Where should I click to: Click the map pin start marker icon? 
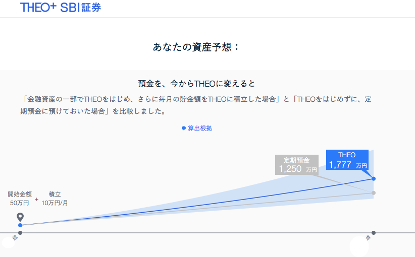[20, 217]
